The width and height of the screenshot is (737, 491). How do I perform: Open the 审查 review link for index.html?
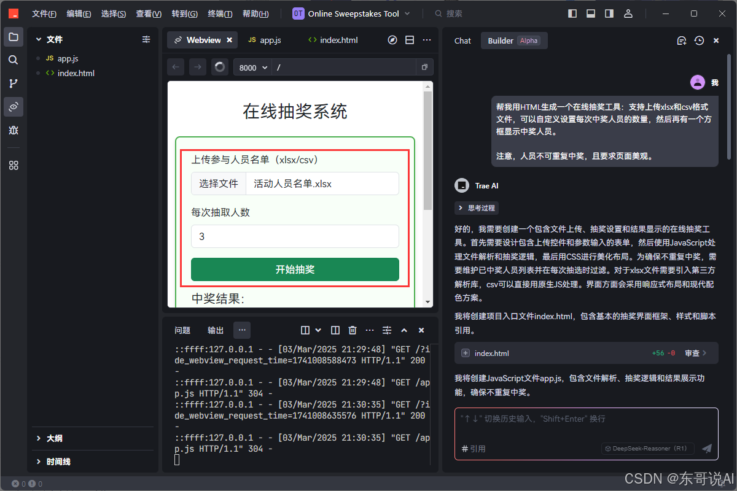click(695, 353)
